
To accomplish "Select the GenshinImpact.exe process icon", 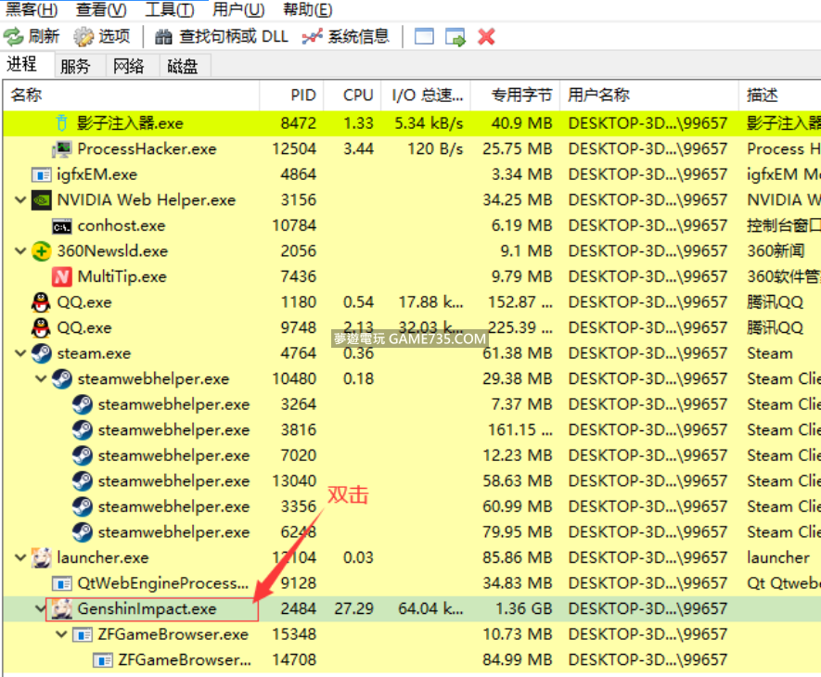I will tap(61, 609).
